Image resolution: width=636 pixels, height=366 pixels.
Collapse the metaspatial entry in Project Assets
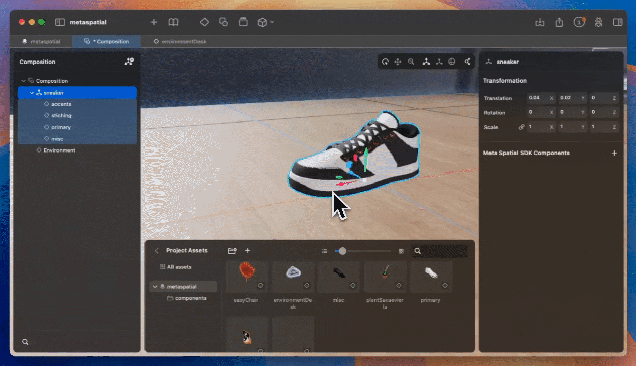coord(155,286)
